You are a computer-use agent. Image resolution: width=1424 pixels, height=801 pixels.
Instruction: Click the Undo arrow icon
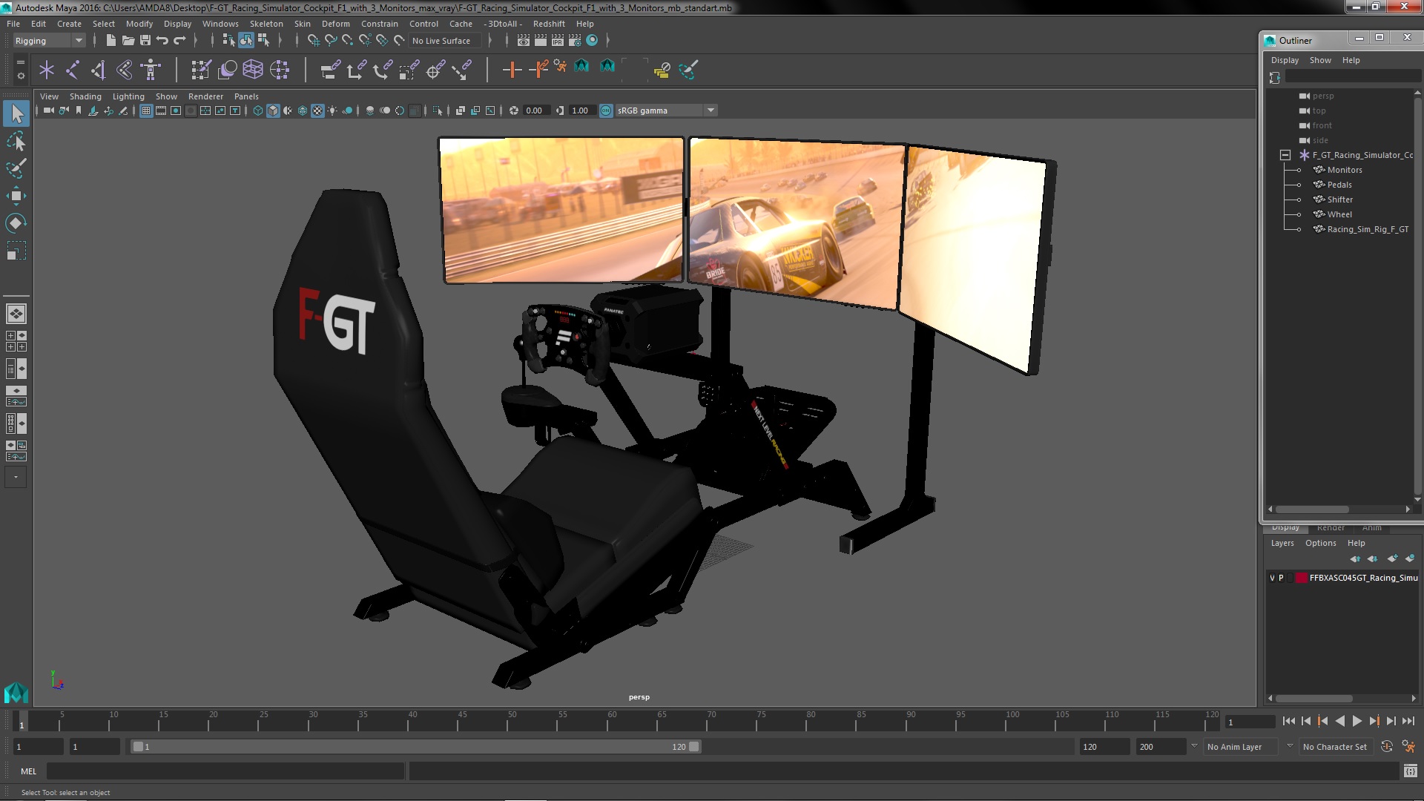pyautogui.click(x=162, y=40)
